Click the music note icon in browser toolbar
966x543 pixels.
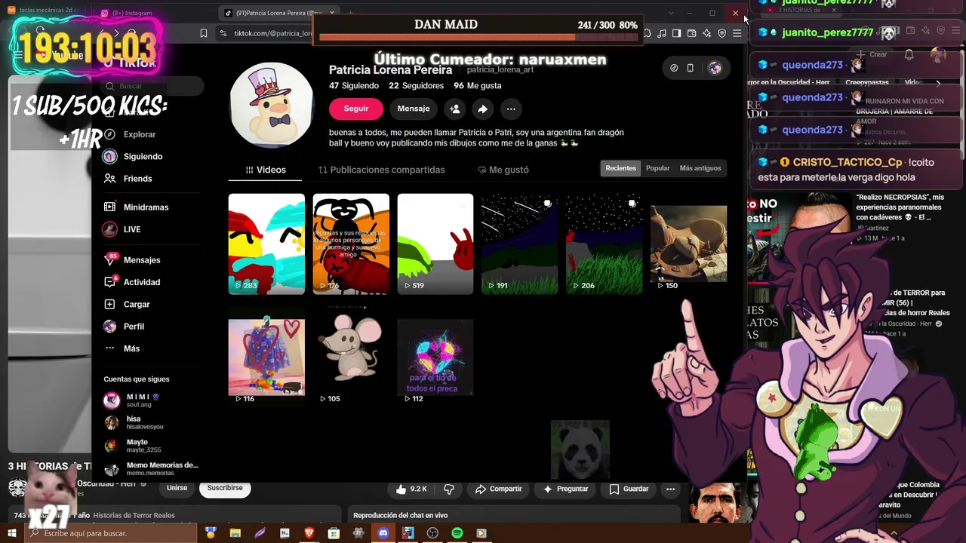click(x=662, y=33)
